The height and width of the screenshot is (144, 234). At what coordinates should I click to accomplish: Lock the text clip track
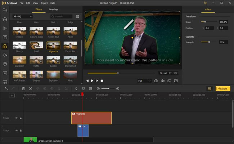pos(21,131)
